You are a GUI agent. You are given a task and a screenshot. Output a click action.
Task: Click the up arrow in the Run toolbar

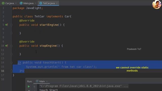[34, 87]
